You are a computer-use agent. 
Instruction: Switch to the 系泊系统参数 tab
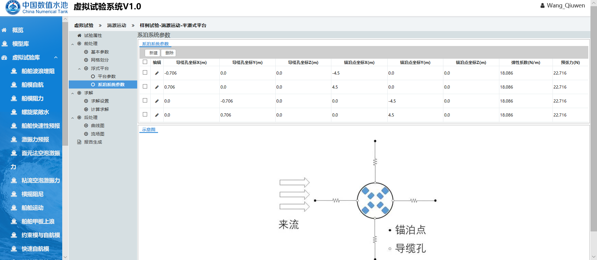(x=155, y=44)
